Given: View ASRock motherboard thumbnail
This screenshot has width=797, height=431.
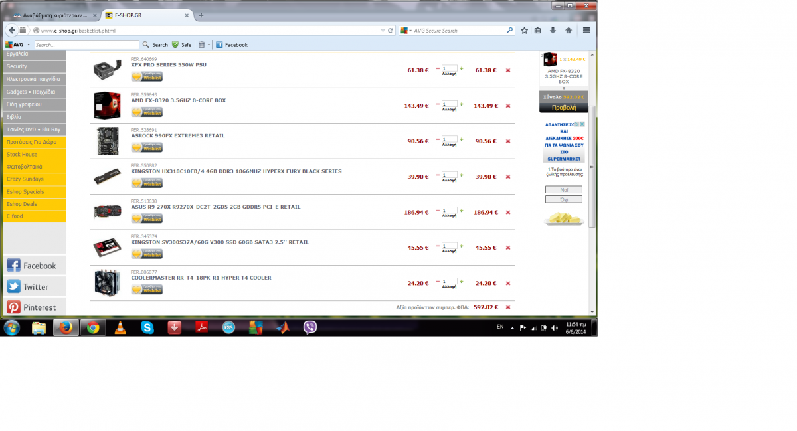Looking at the screenshot, I should click(x=107, y=141).
